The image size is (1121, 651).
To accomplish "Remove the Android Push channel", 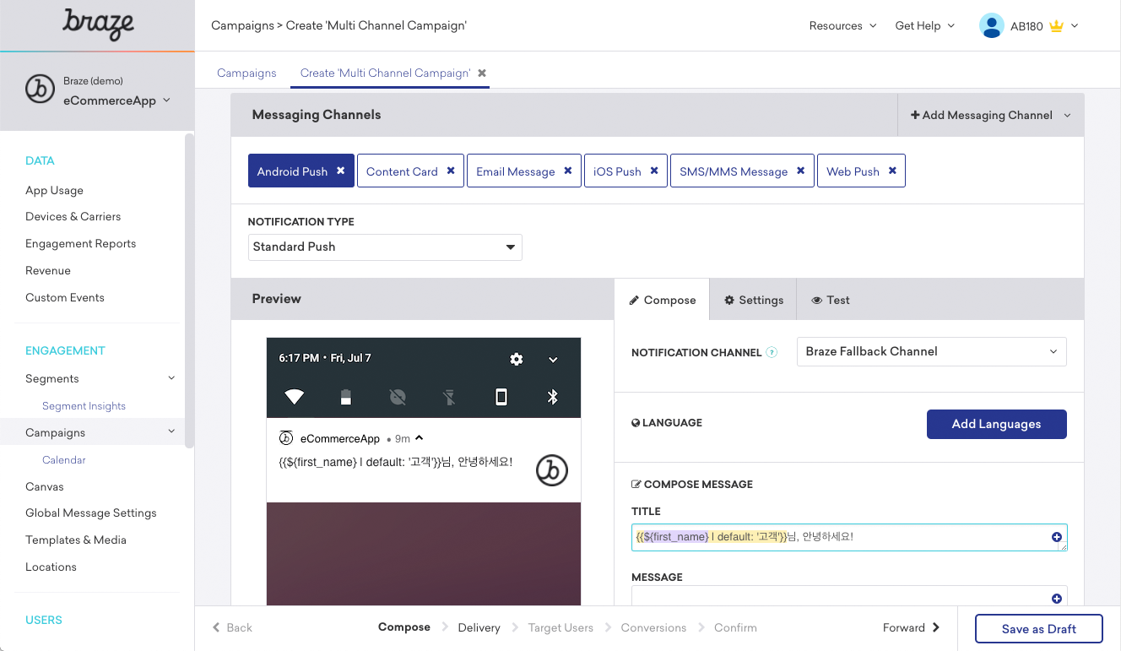I will 340,171.
